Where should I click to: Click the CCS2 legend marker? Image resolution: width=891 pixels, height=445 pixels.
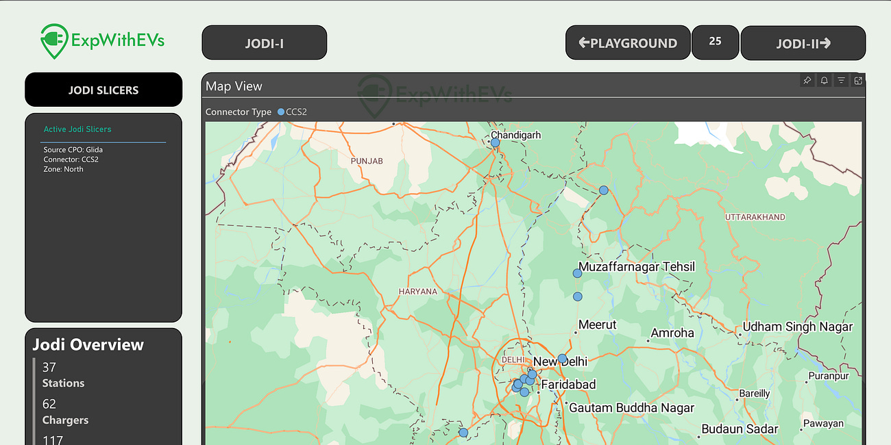coord(281,112)
